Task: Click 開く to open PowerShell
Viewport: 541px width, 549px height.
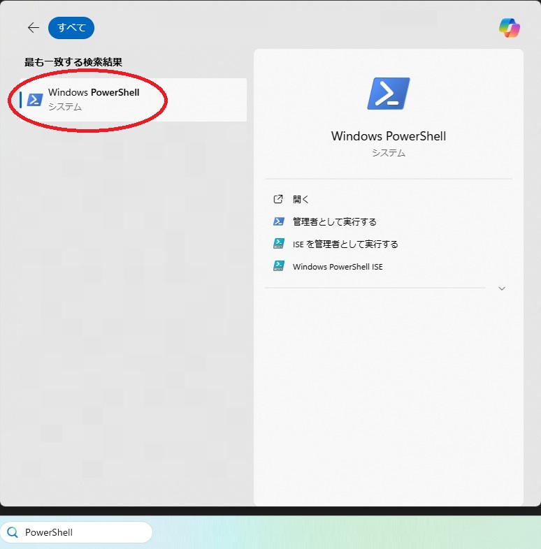Action: [x=301, y=199]
